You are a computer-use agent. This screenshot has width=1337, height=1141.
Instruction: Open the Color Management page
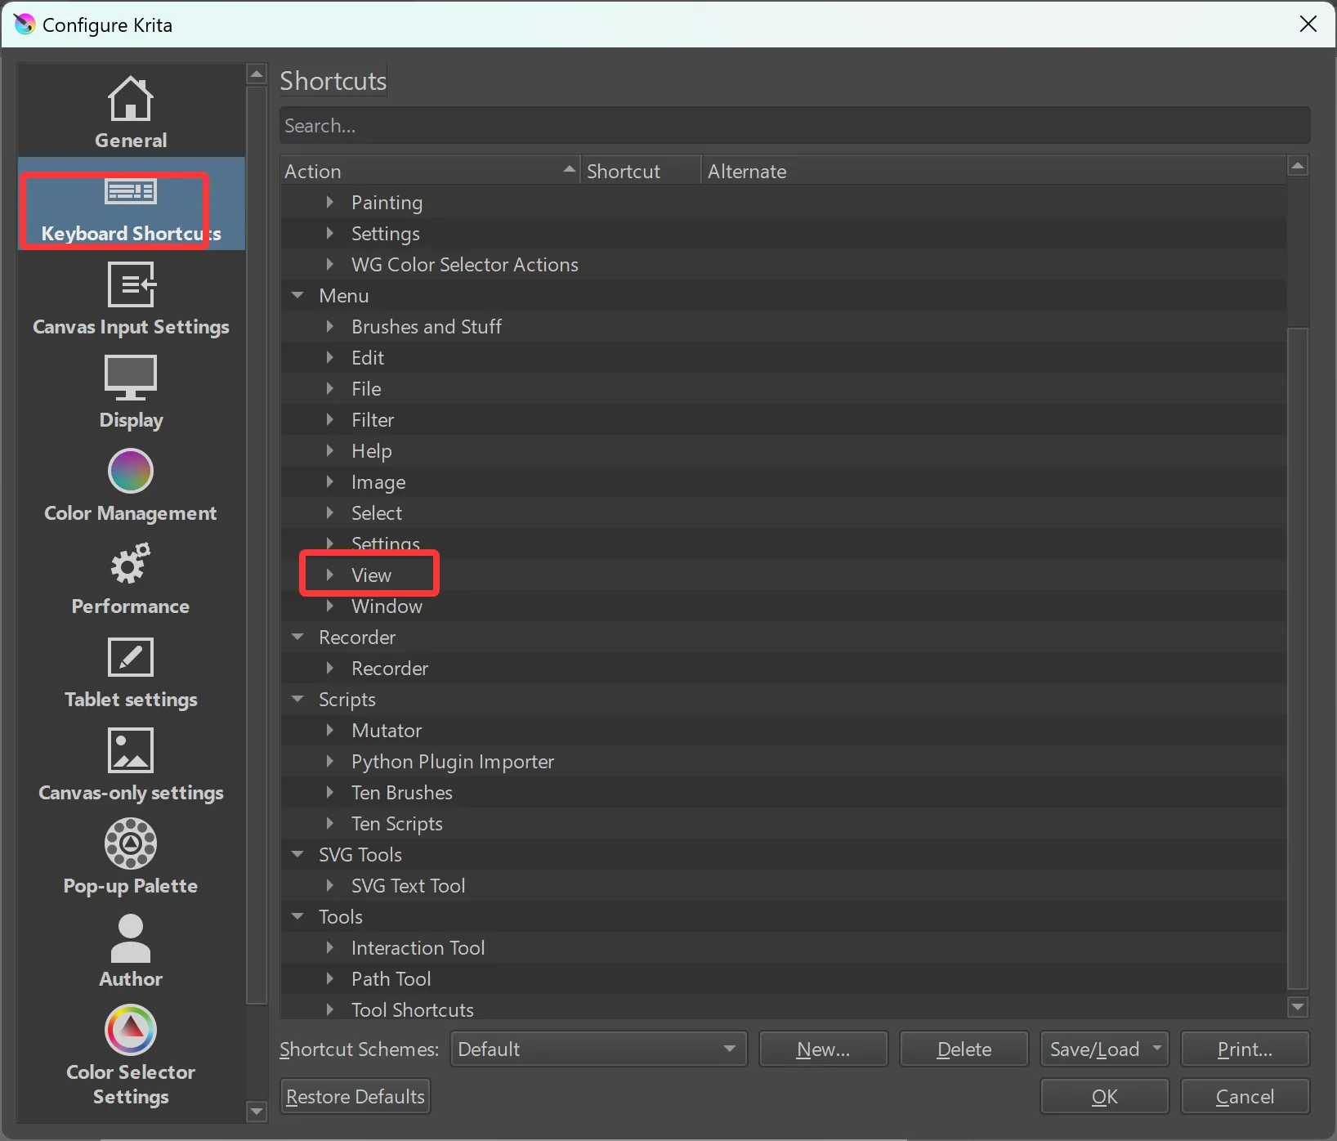point(131,483)
